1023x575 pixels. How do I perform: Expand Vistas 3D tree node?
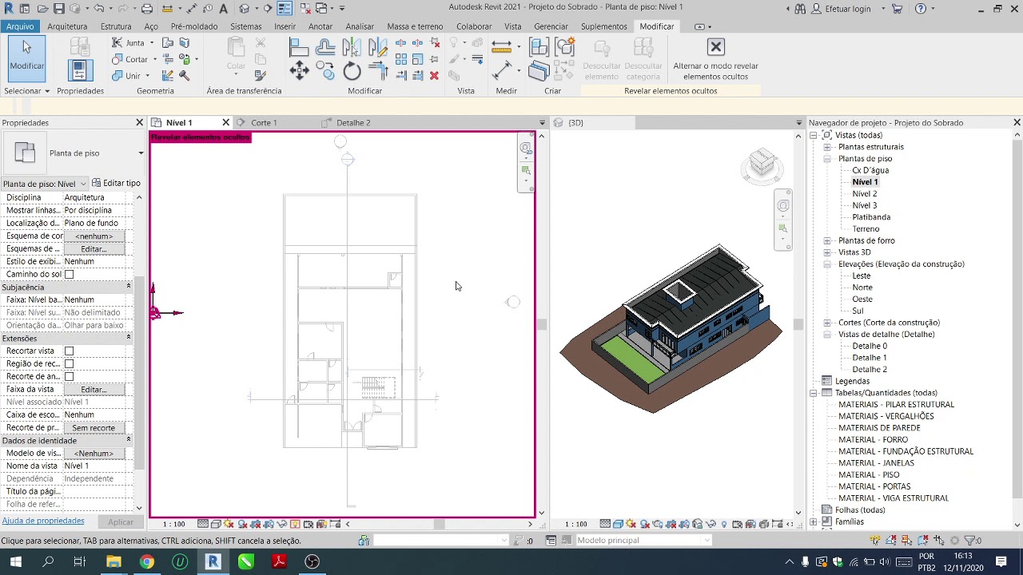point(827,252)
